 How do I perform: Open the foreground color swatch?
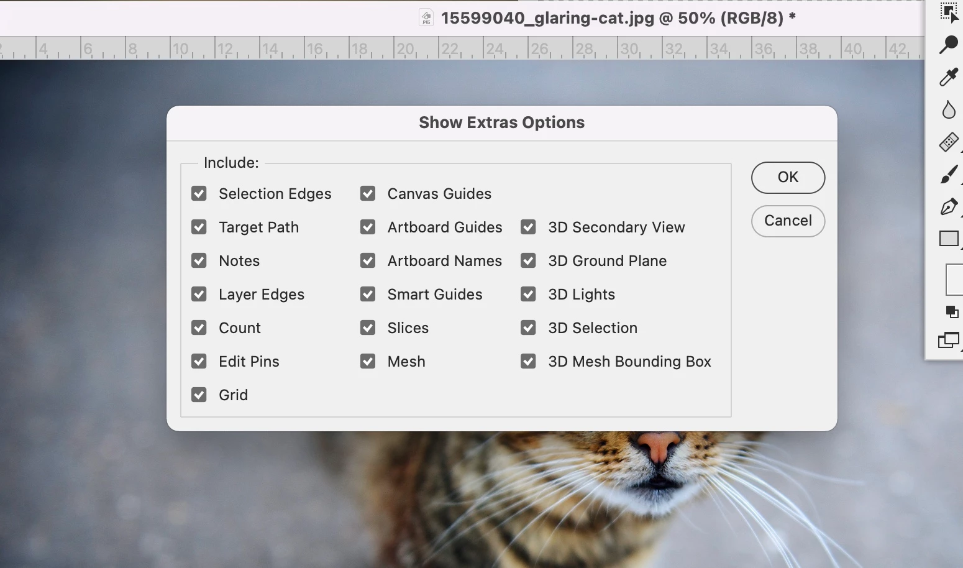pyautogui.click(x=954, y=280)
